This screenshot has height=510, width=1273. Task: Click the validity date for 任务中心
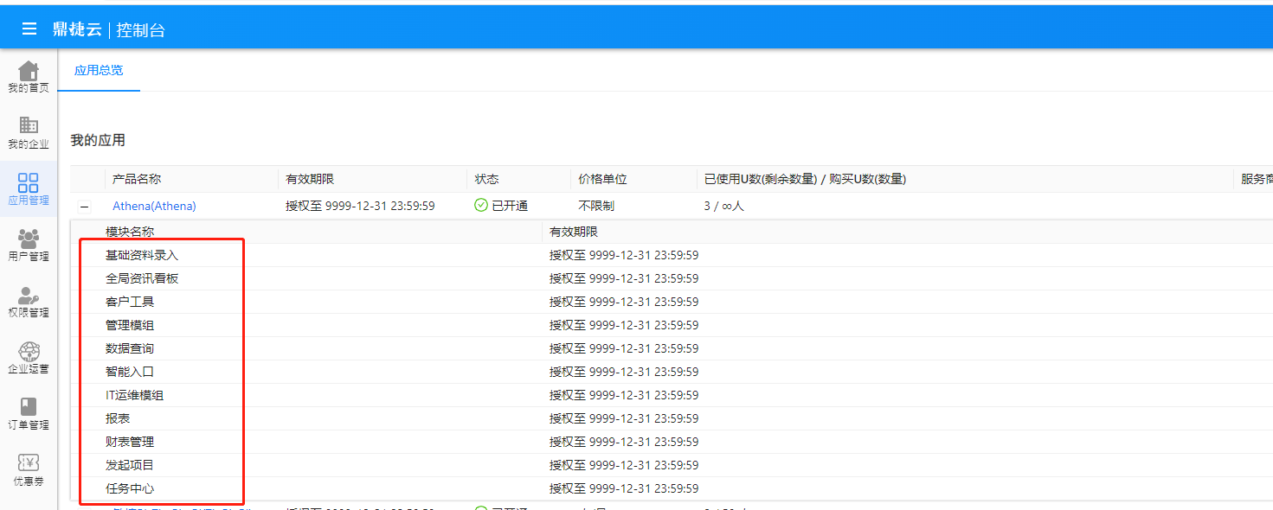click(x=624, y=488)
